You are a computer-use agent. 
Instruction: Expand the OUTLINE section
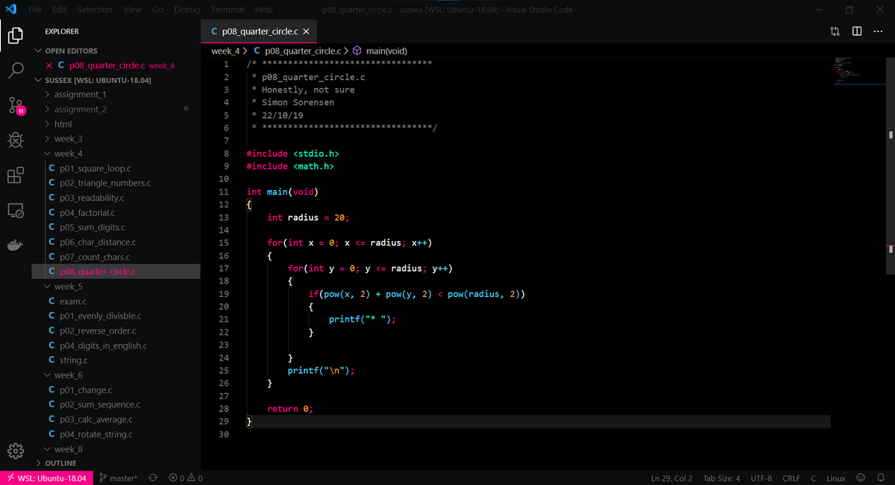tap(60, 463)
